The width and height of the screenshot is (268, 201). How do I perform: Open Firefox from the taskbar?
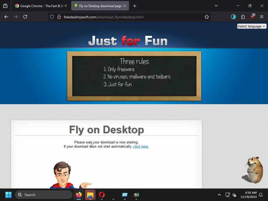coord(79,195)
